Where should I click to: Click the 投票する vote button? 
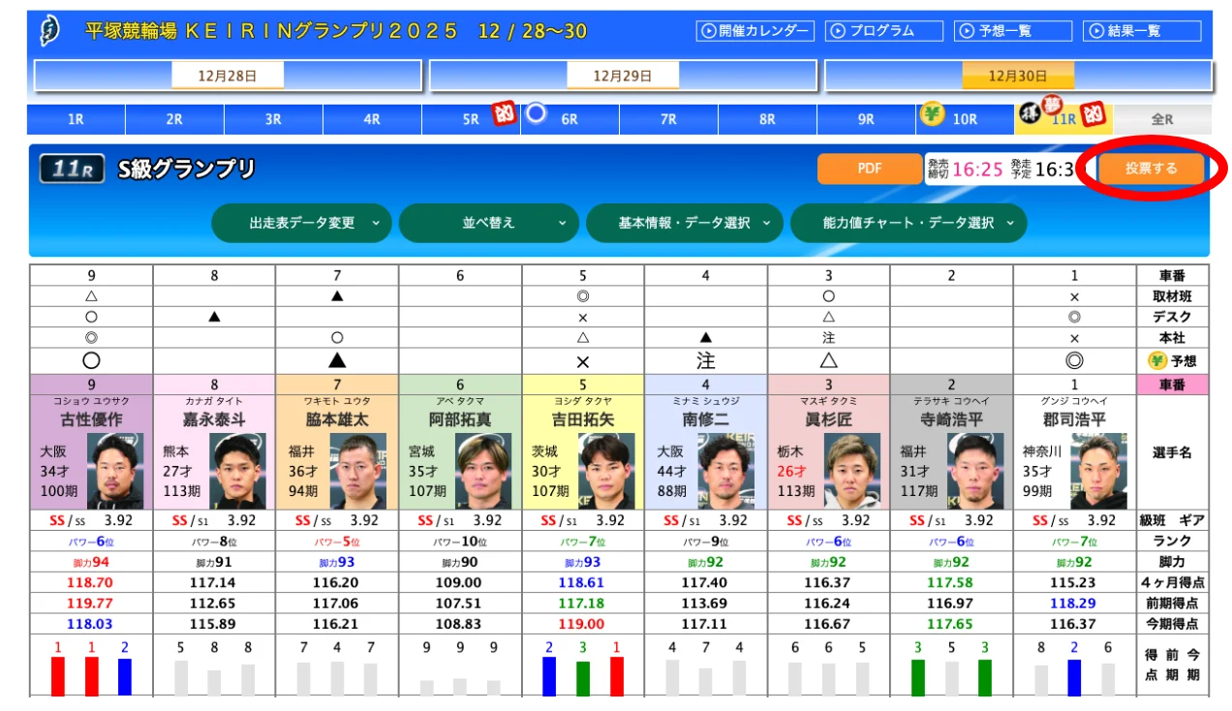[1152, 169]
